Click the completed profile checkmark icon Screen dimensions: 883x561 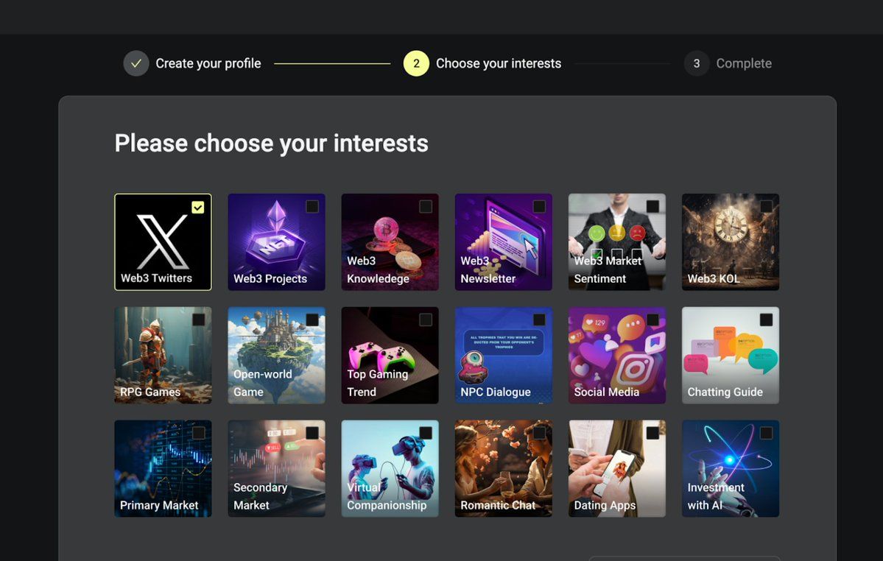click(136, 63)
